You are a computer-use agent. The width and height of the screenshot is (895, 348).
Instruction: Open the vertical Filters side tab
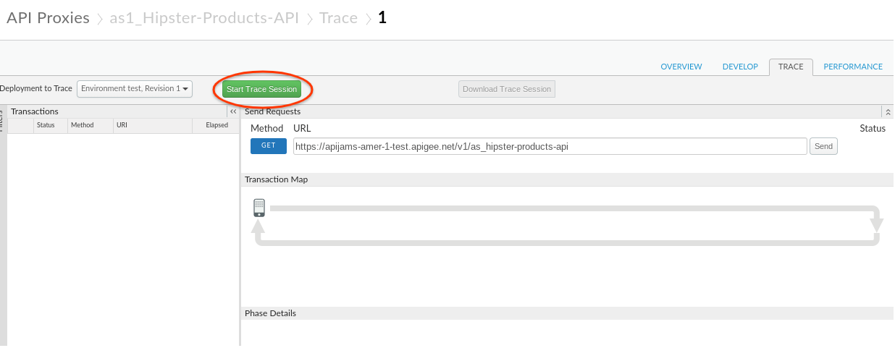point(3,119)
